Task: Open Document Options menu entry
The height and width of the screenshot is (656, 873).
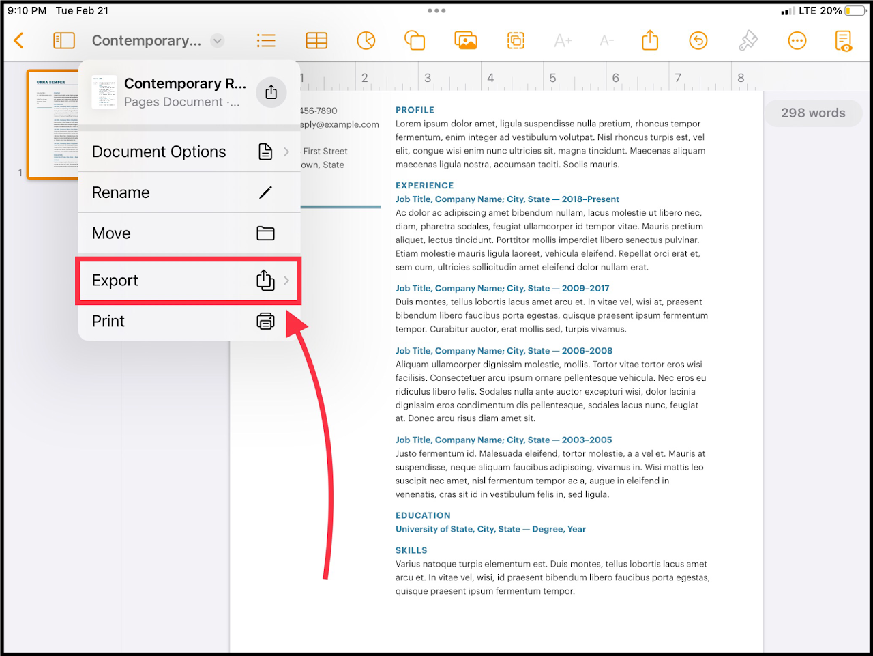Action: (x=190, y=152)
